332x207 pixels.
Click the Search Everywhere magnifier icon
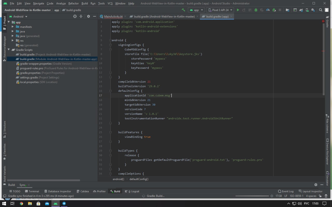[x=321, y=10]
